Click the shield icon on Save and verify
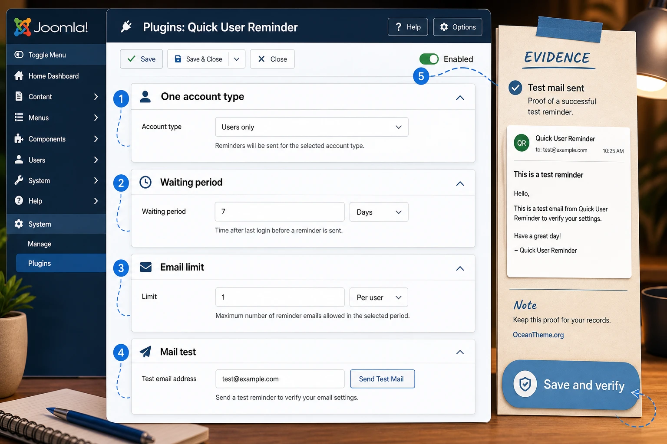The width and height of the screenshot is (667, 444). click(x=525, y=384)
